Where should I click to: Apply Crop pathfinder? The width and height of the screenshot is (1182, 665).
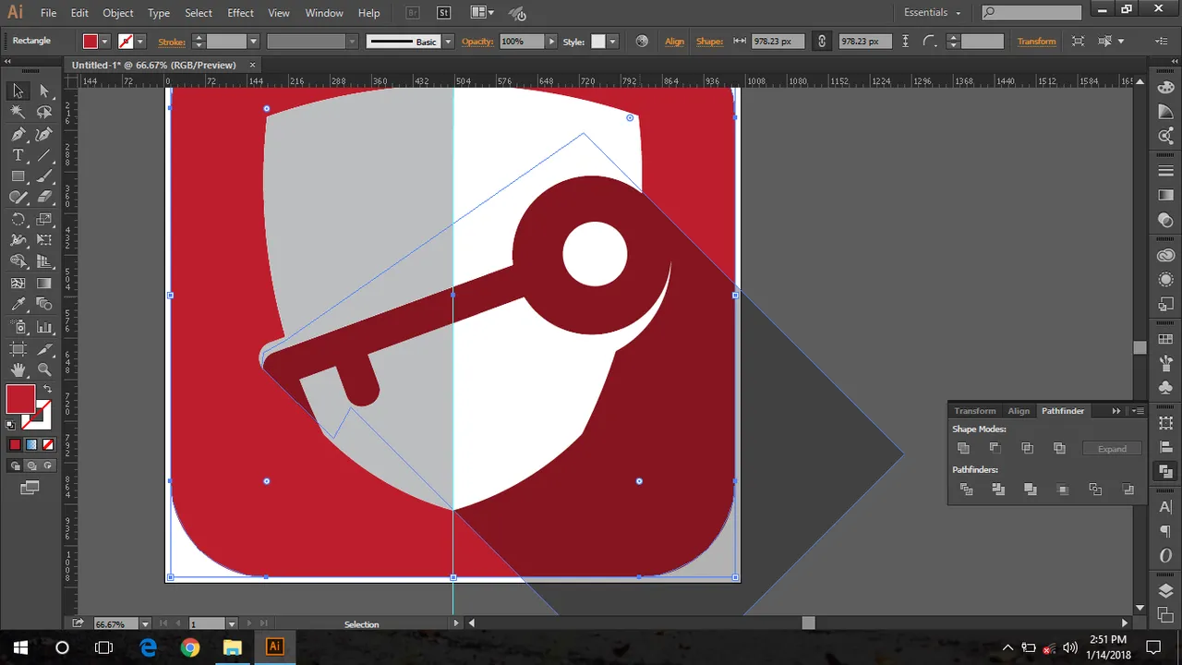click(1063, 490)
